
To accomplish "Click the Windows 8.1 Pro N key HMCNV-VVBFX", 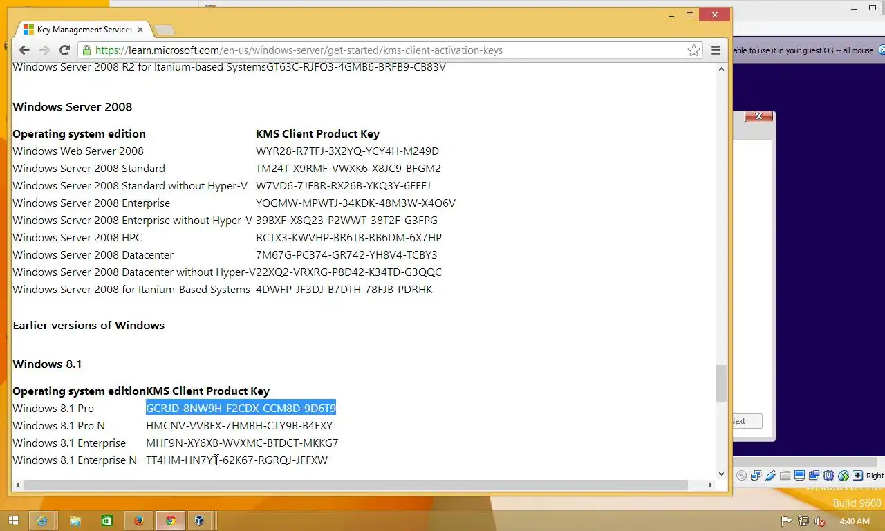I will coord(239,425).
